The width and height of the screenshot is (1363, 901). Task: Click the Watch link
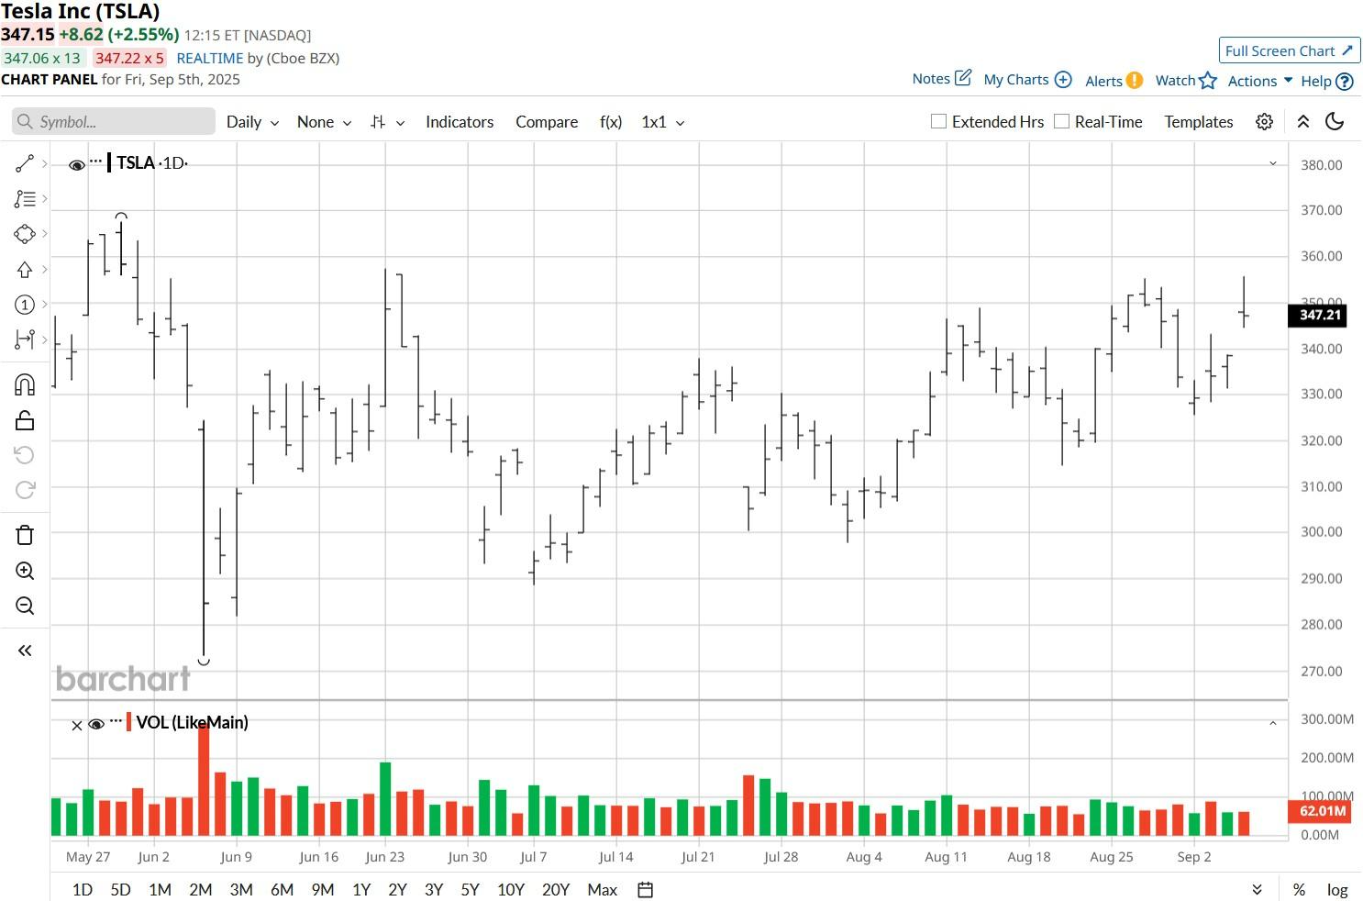click(x=1175, y=80)
